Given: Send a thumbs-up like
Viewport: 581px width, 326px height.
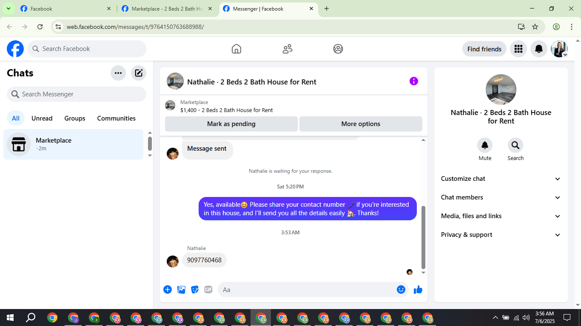Looking at the screenshot, I should [x=418, y=289].
